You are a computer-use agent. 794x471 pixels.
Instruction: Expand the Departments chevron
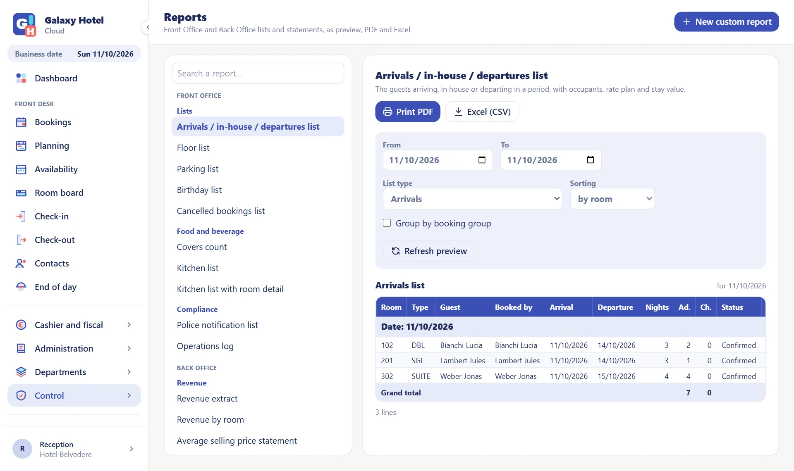pos(129,372)
